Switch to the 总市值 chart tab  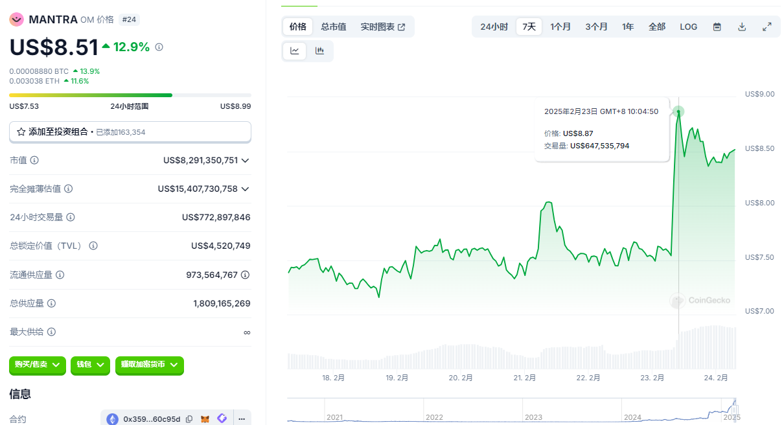(334, 27)
